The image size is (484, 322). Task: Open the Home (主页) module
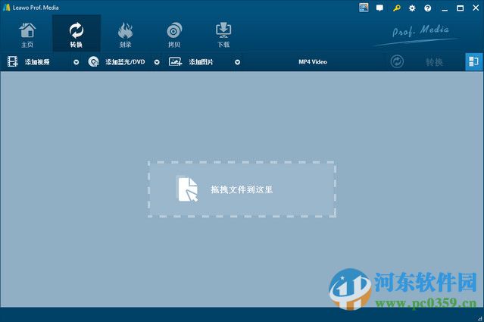(x=27, y=35)
